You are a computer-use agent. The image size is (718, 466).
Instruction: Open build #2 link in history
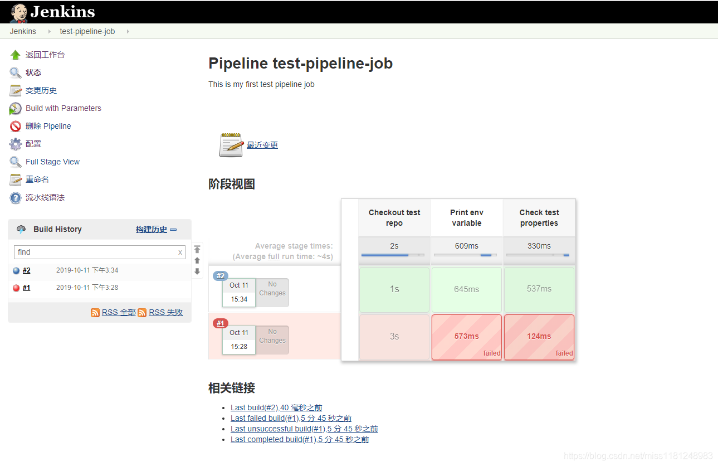27,270
